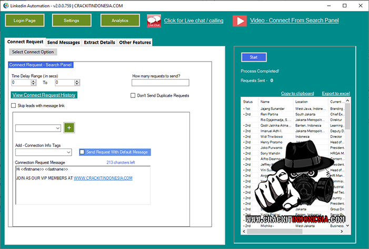Switch to the Send Messages tab
369x249 pixels.
(63, 42)
